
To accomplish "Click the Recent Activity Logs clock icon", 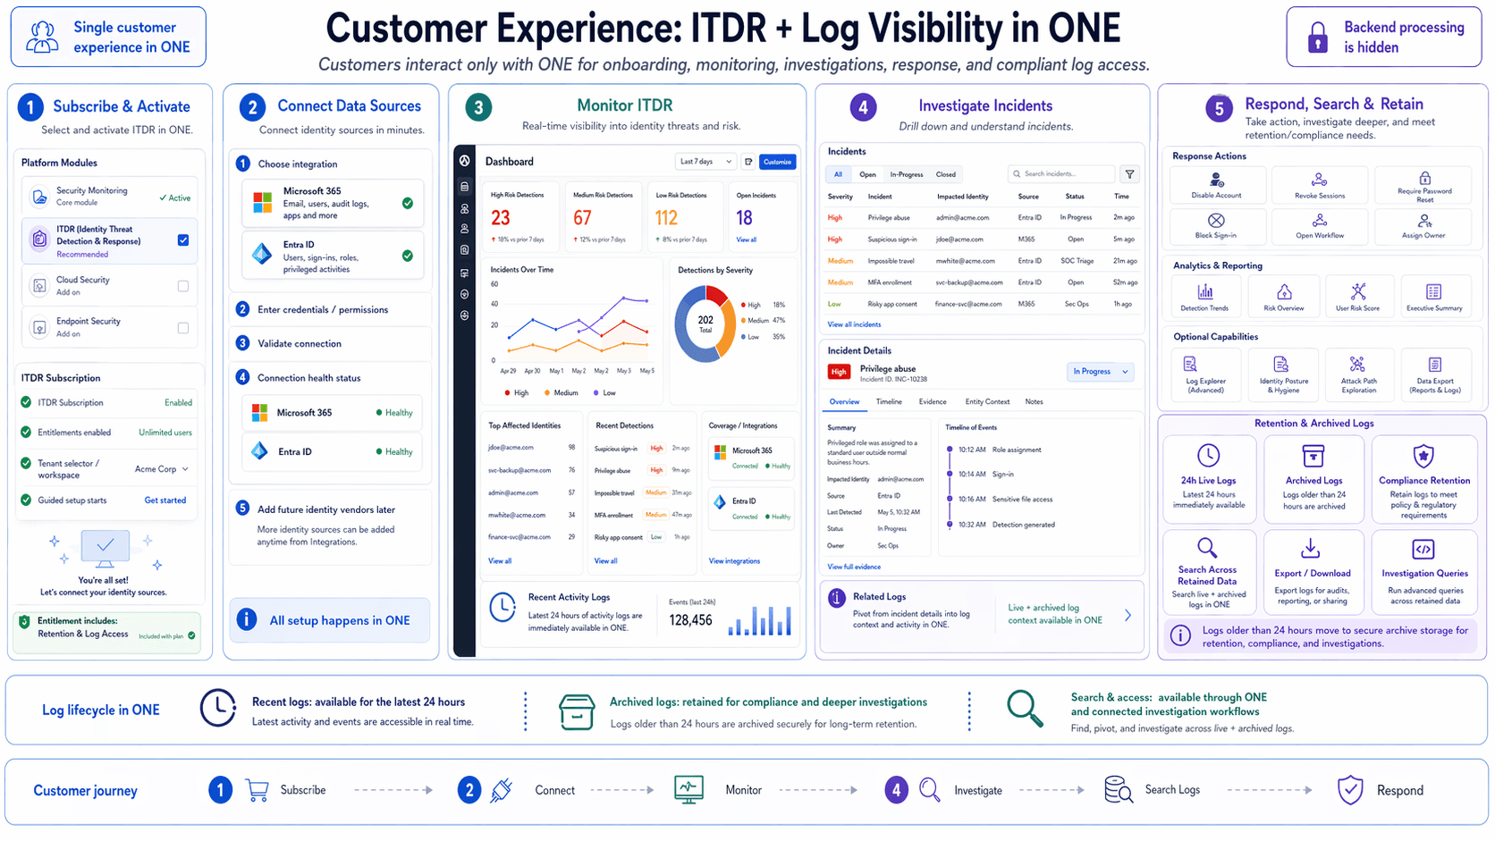I will [503, 608].
